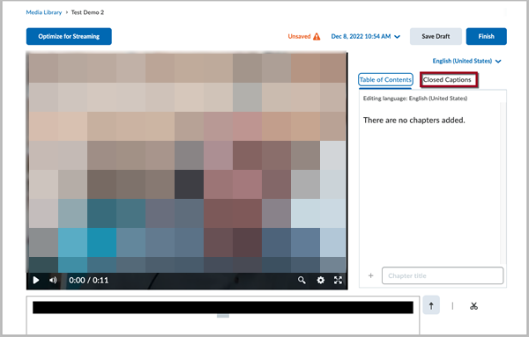Select the mark vertical line tool

(x=452, y=305)
